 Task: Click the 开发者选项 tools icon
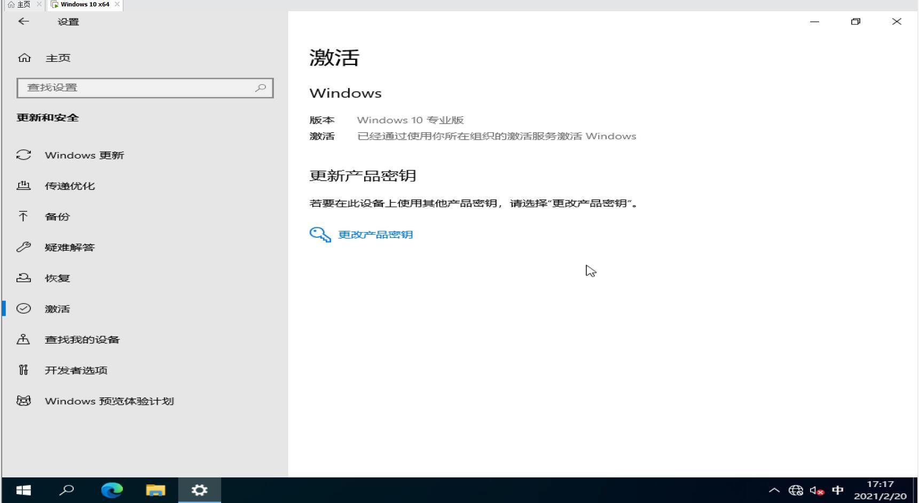point(23,370)
